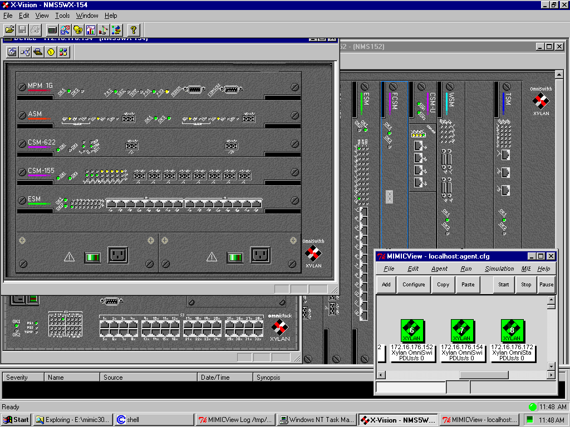This screenshot has height=427, width=570.
Task: Click the left power supply outlet socket
Action: [x=118, y=255]
